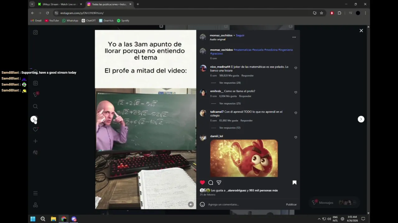
Task: Open post options three-dot menu
Action: pos(294,37)
